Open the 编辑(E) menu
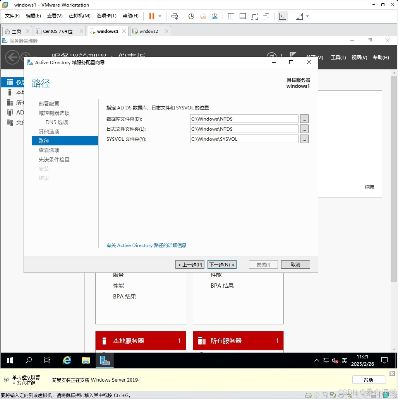 pos(33,16)
